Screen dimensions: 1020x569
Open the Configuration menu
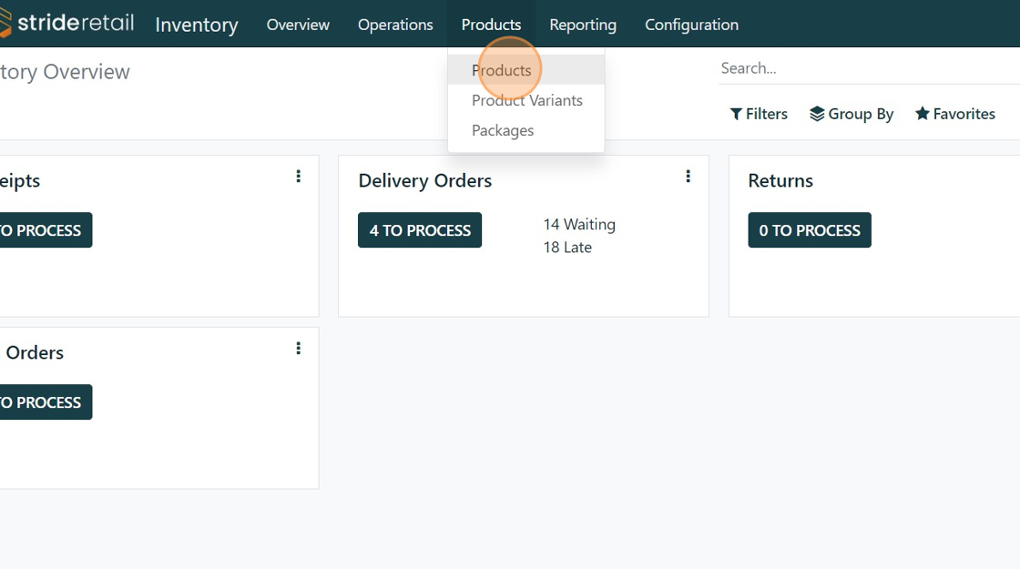click(691, 25)
